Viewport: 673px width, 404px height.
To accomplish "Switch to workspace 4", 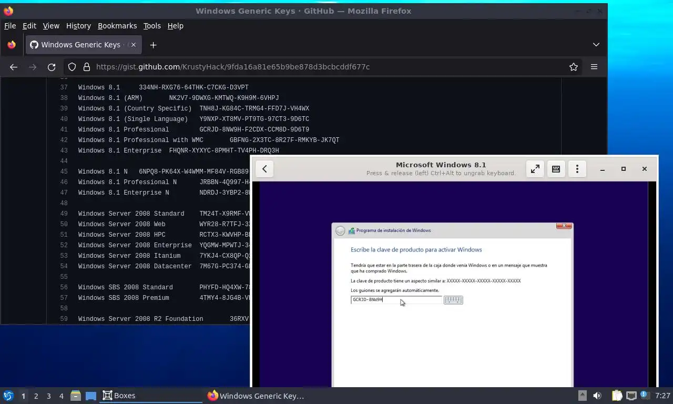I will coord(61,396).
